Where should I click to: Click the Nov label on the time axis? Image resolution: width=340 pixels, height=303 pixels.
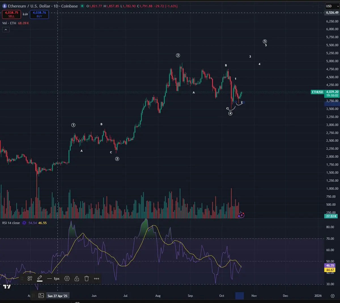tap(254, 296)
